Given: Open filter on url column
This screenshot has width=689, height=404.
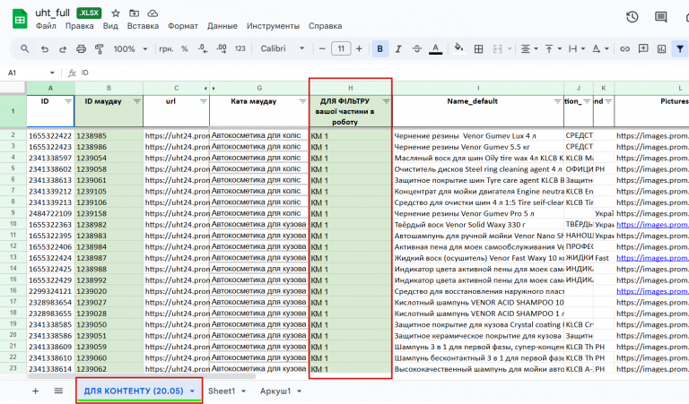Looking at the screenshot, I should 203,101.
